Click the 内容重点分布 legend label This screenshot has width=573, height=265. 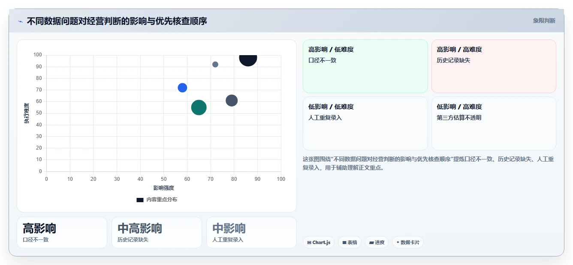coord(162,200)
